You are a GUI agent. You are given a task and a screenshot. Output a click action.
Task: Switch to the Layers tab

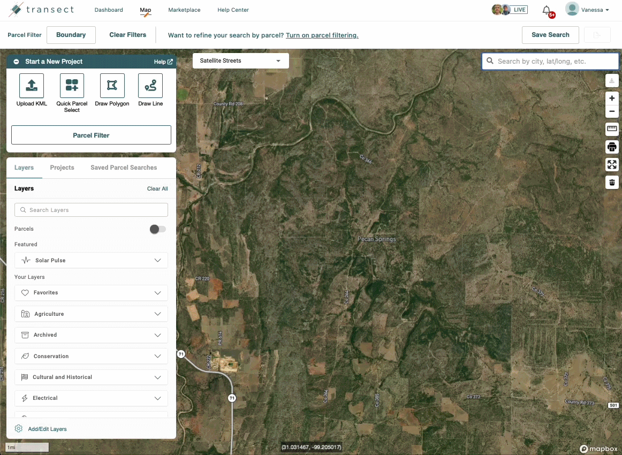pos(24,168)
